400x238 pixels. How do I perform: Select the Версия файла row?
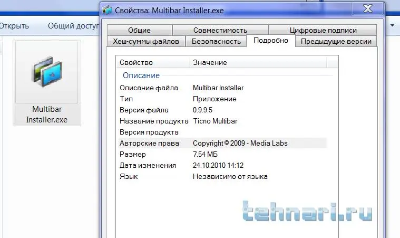tap(222, 110)
